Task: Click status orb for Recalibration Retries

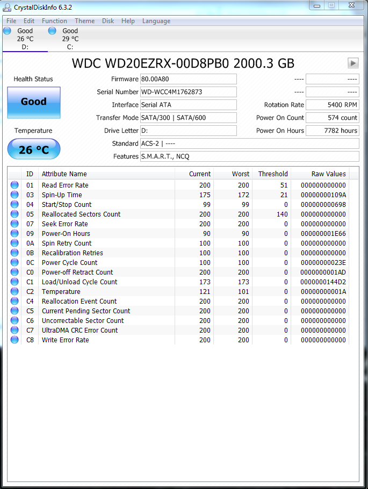Action: pyautogui.click(x=15, y=253)
